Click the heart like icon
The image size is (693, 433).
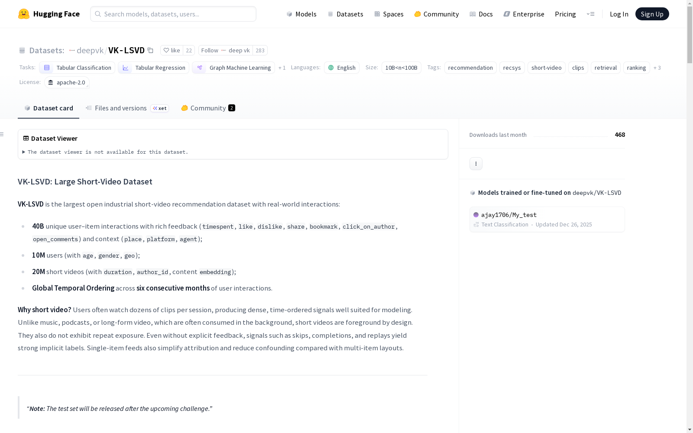pos(166,50)
